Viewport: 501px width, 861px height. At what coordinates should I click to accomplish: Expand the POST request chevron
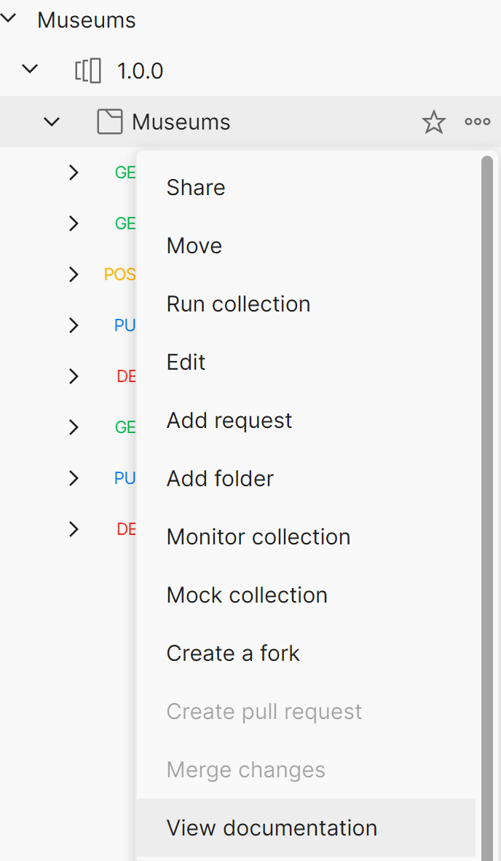point(73,274)
